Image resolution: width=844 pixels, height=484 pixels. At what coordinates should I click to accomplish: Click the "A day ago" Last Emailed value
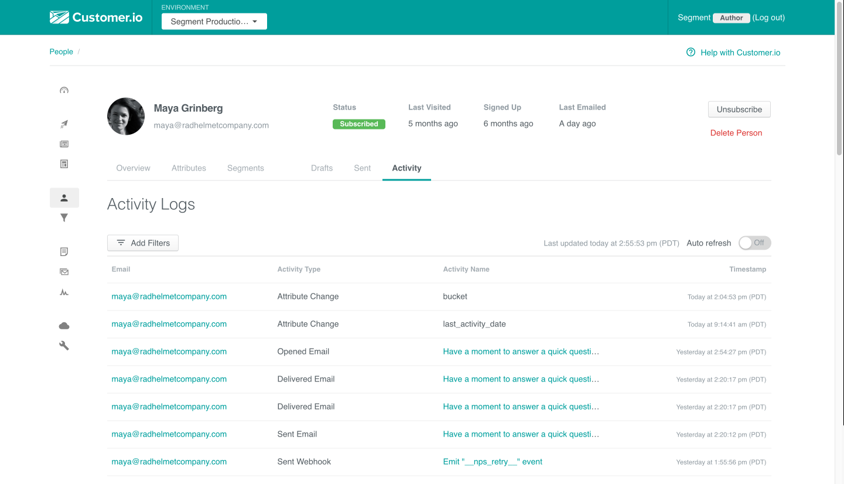[x=578, y=124]
